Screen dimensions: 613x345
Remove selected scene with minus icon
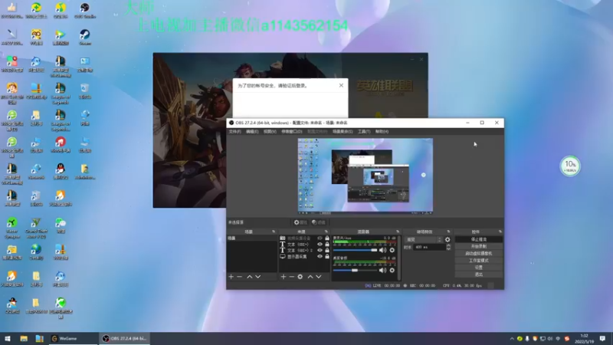tap(240, 277)
